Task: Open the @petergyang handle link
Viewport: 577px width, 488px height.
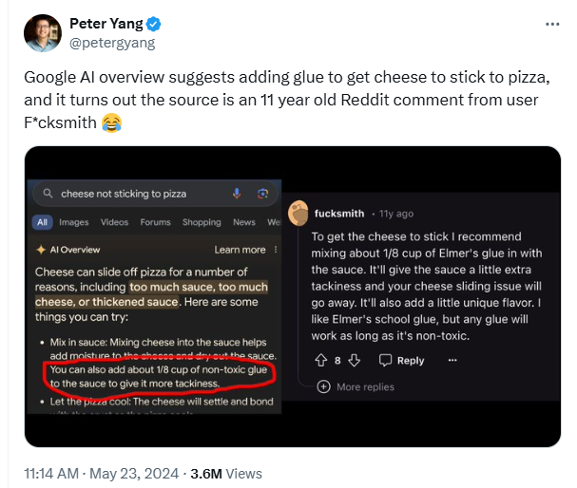Action: 112,44
